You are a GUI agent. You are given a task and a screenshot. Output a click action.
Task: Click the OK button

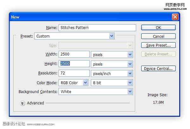[x=158, y=27]
